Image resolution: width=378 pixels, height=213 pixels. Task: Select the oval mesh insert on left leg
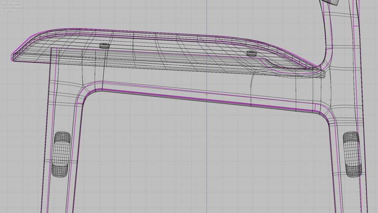point(61,154)
